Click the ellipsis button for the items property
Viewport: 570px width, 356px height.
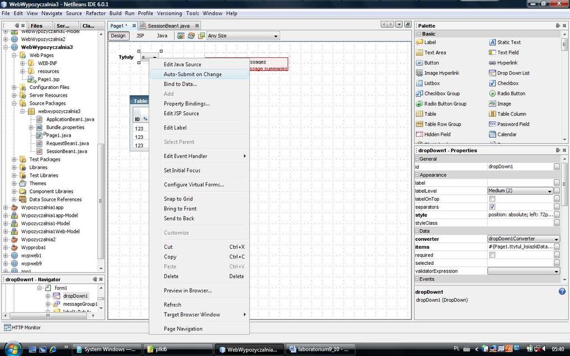click(x=557, y=246)
